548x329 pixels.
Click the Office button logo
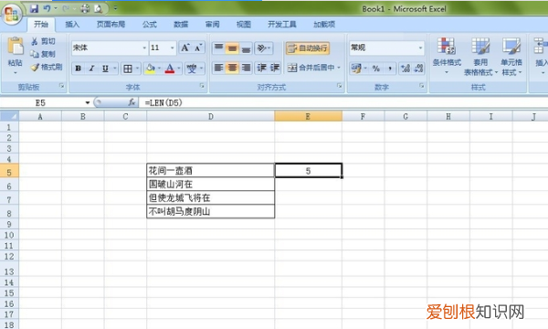coord(12,15)
